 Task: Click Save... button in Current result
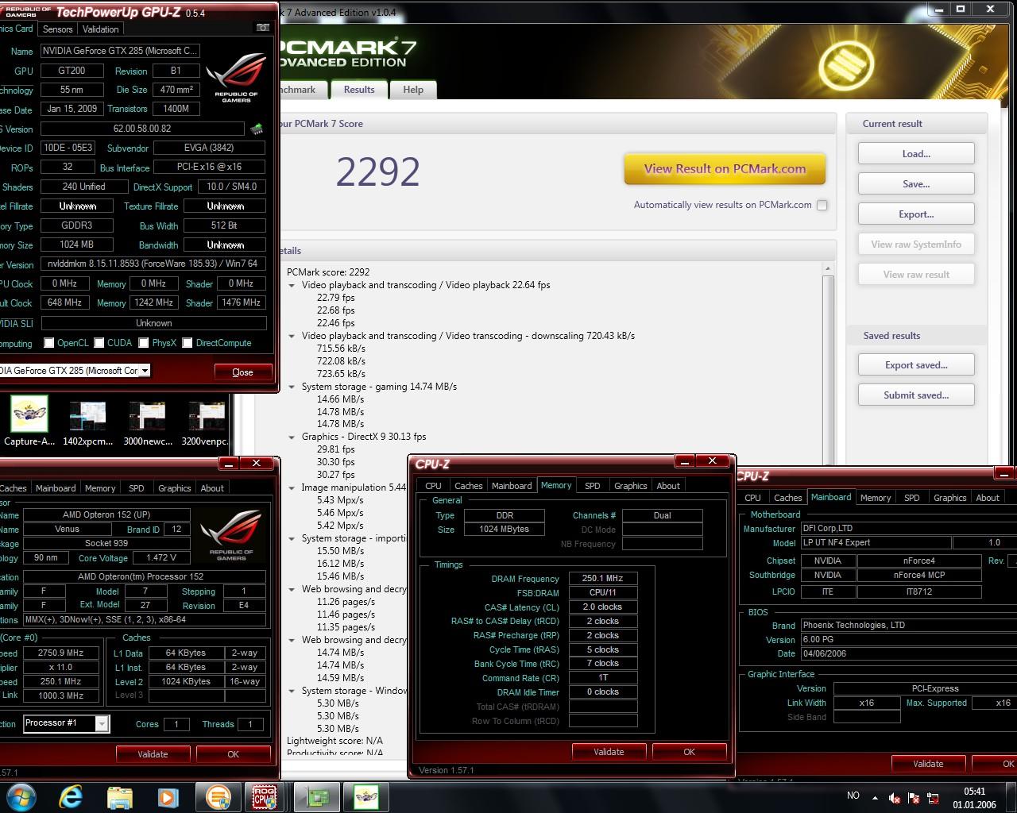click(916, 184)
